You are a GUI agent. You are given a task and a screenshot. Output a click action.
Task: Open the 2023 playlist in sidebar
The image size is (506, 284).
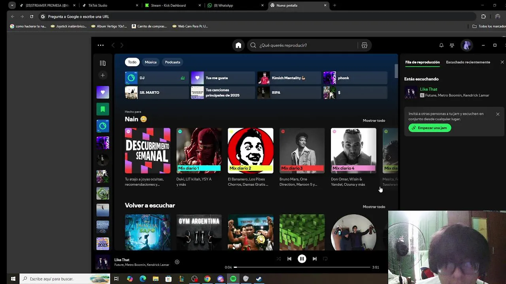[103, 244]
